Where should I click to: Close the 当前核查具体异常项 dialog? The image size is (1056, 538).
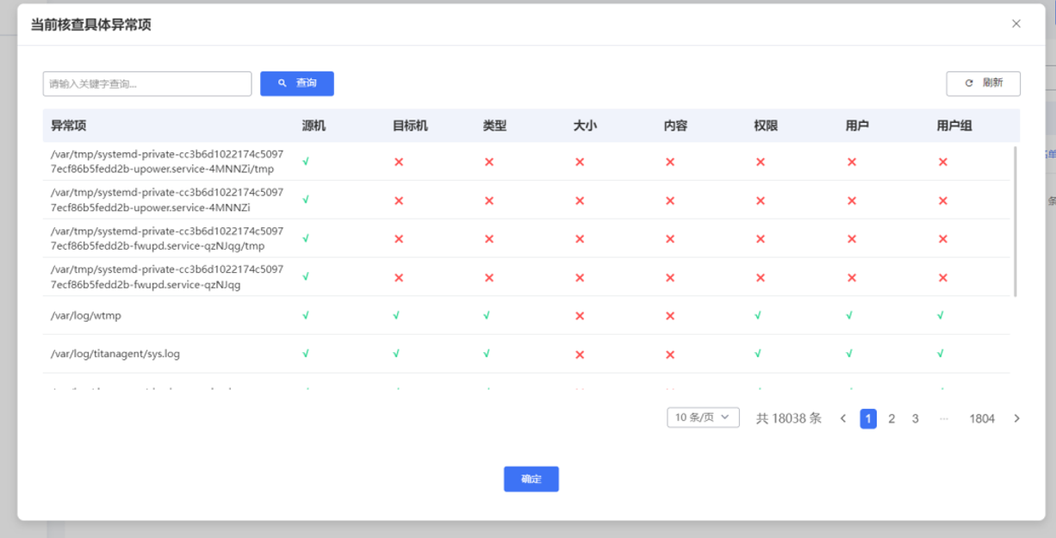click(x=1016, y=24)
